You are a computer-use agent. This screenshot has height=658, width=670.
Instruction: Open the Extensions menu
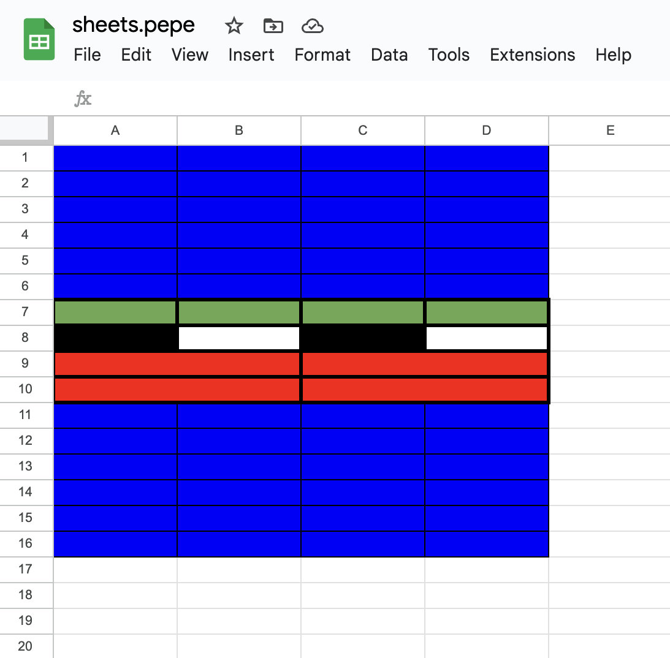[533, 55]
